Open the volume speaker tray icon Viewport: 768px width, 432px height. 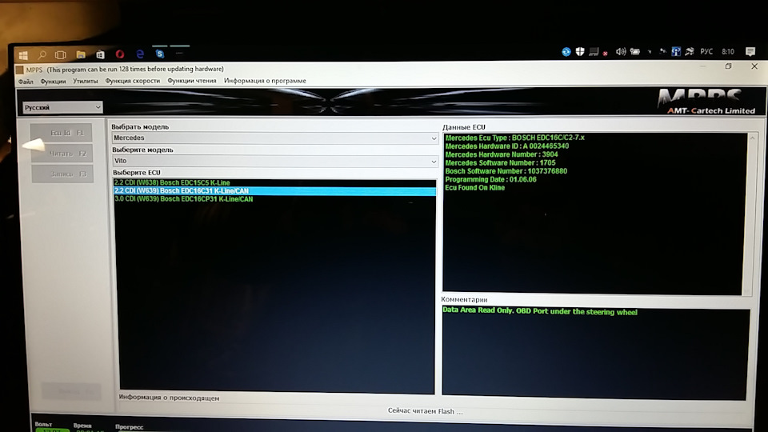621,51
